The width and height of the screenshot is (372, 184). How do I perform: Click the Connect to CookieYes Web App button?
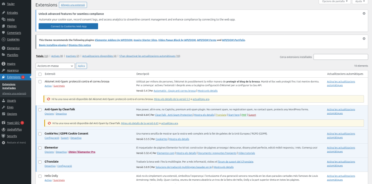(x=68, y=26)
